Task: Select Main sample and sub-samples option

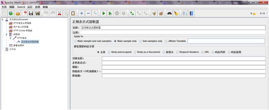Action: pyautogui.click(x=93, y=41)
